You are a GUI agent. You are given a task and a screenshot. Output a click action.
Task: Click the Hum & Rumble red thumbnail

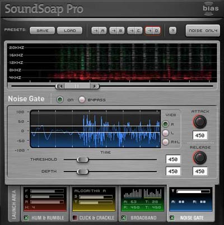pos(45,199)
